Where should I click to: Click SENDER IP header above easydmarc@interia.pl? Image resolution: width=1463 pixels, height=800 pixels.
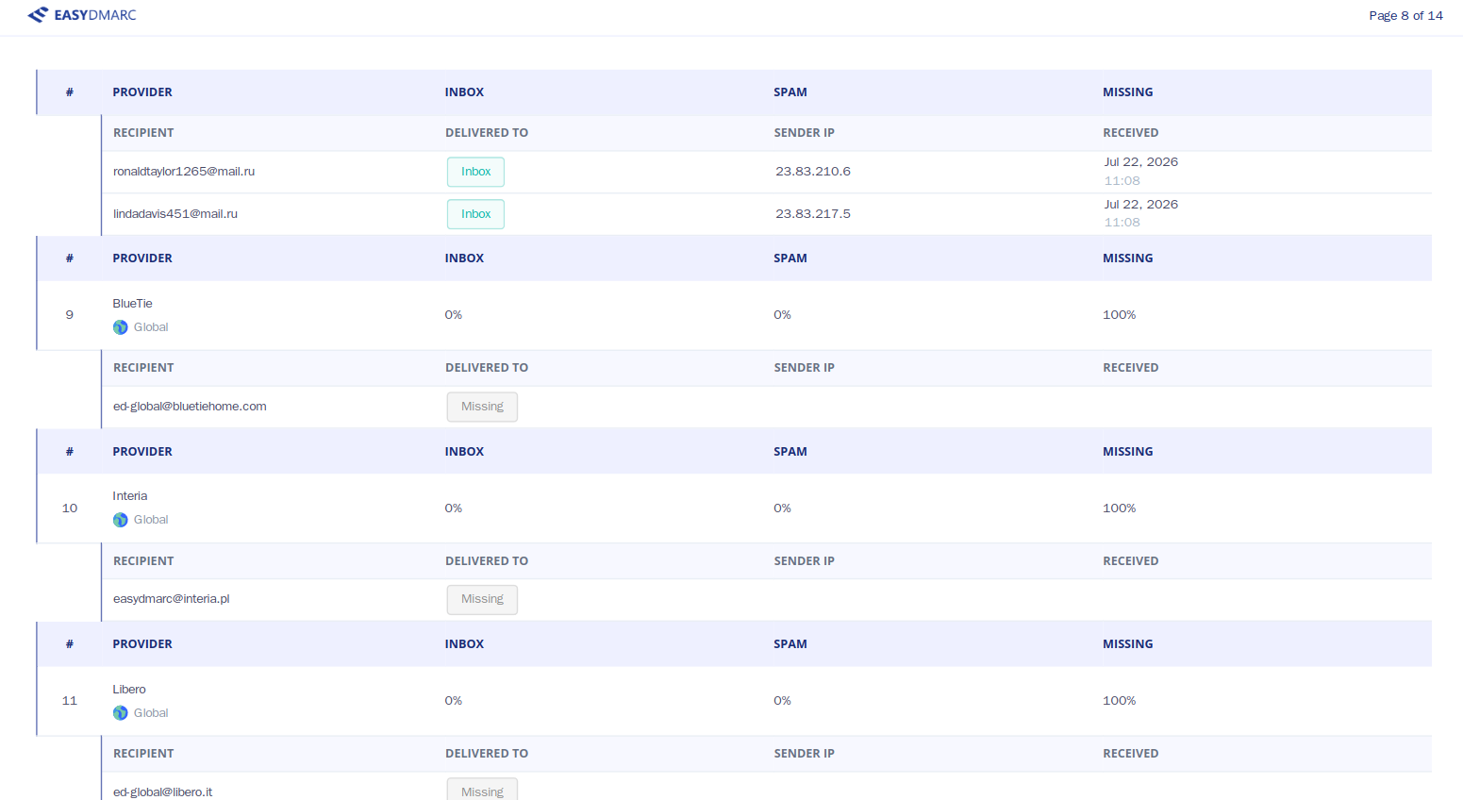(805, 561)
